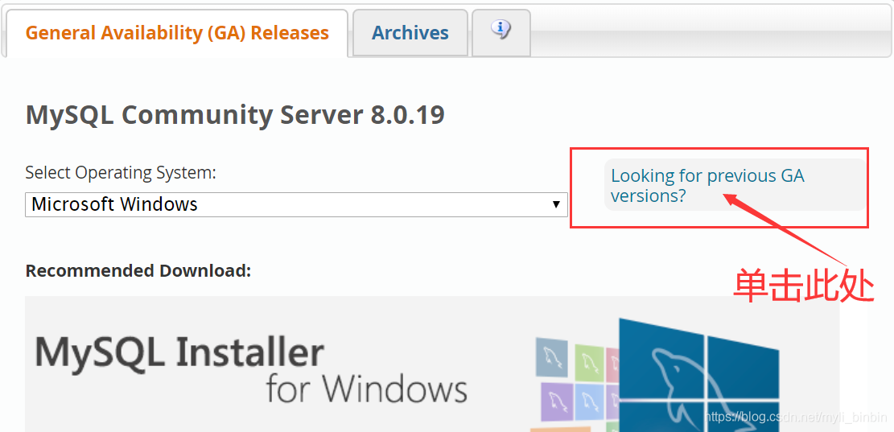
Task: Open the General Availability (GA) Releases tab
Action: (x=177, y=33)
